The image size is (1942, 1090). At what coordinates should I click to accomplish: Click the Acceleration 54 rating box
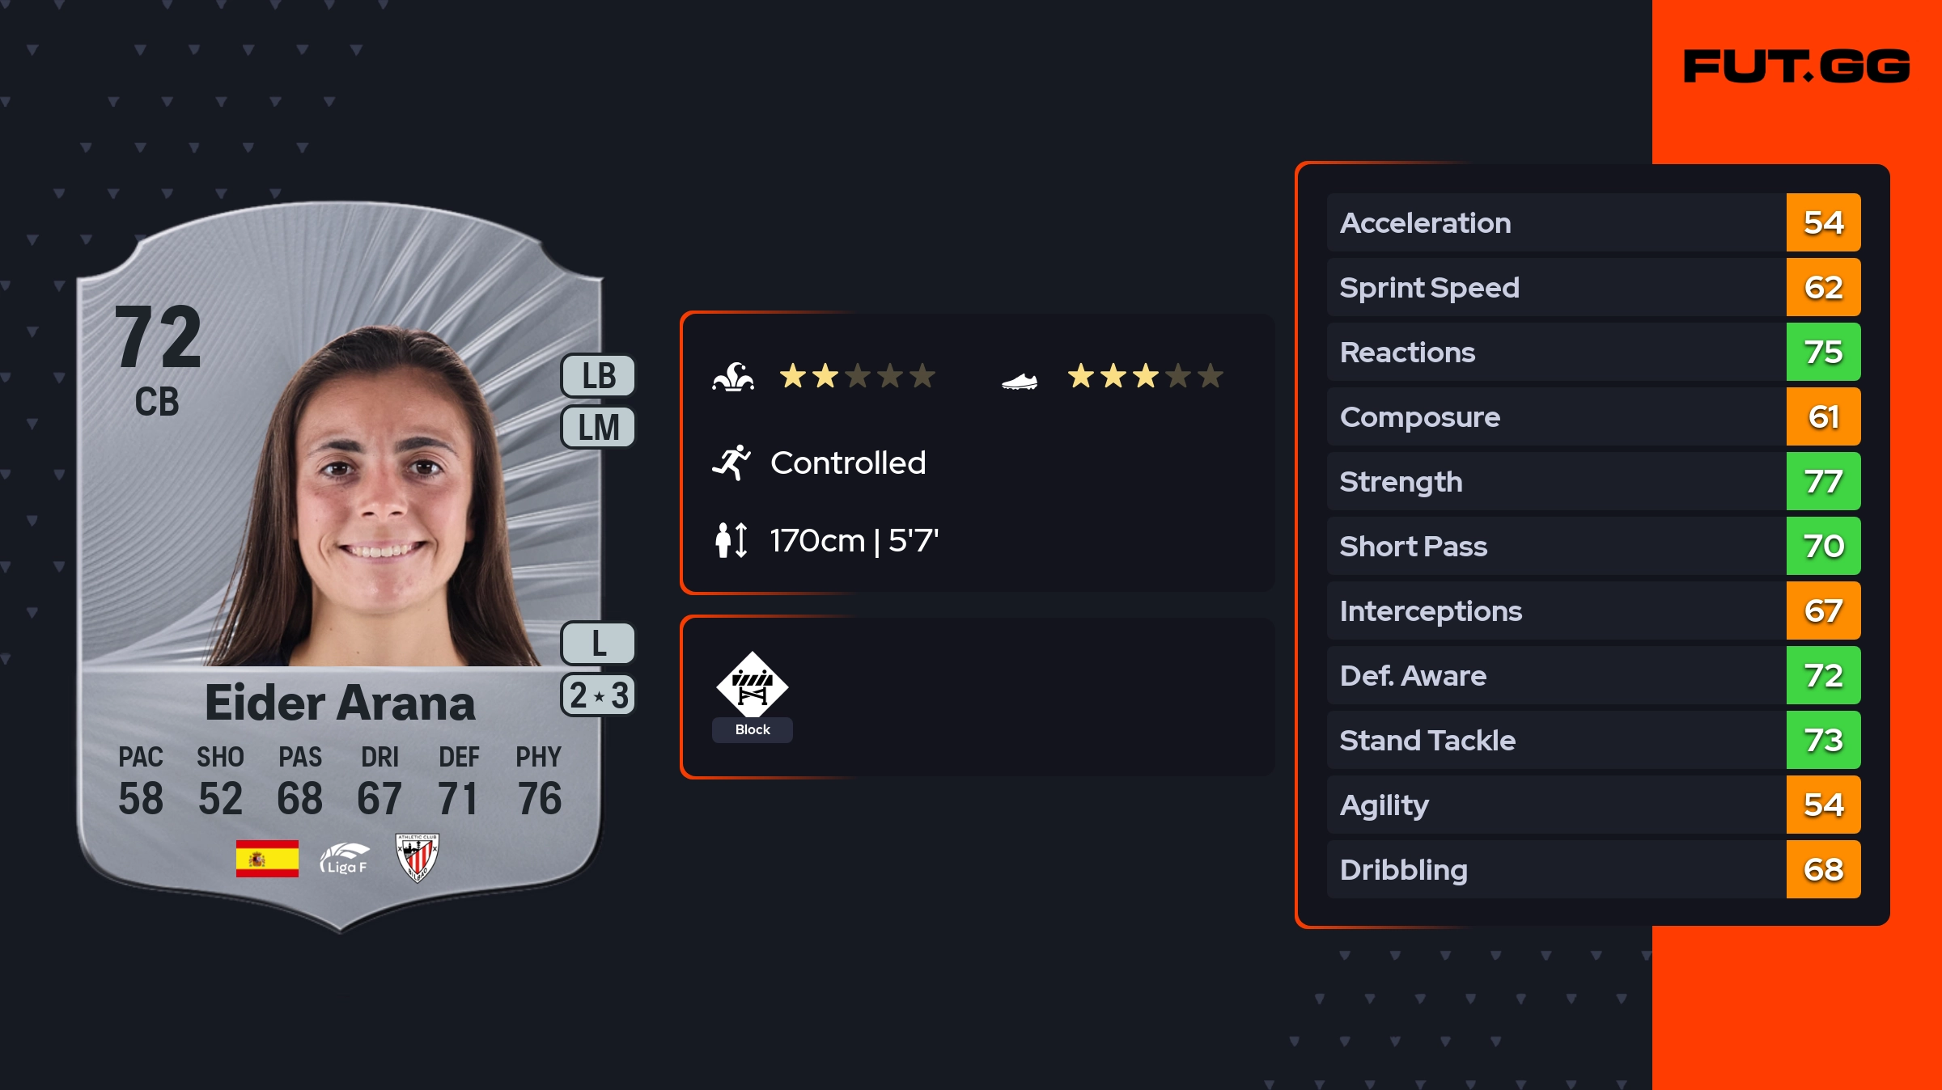coord(1823,222)
